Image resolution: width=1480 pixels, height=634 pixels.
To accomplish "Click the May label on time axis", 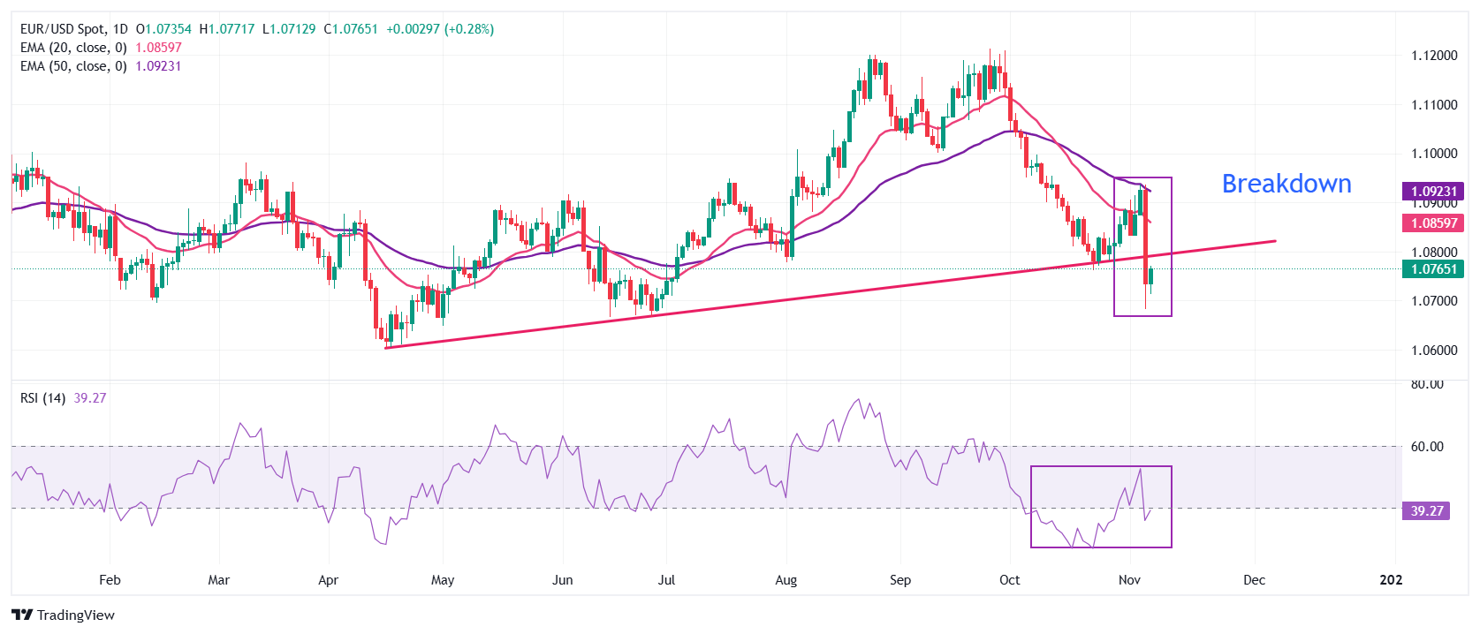I will click(x=443, y=580).
